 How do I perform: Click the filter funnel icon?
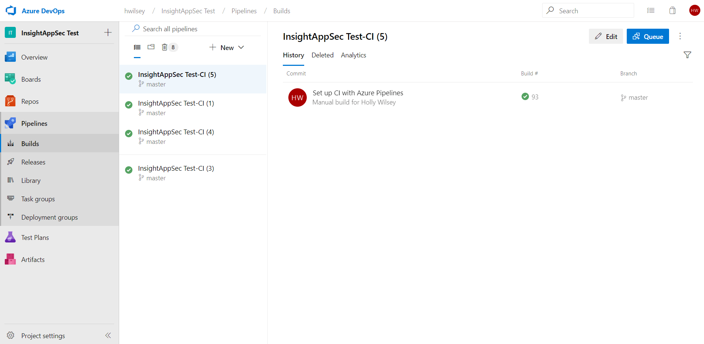(687, 55)
